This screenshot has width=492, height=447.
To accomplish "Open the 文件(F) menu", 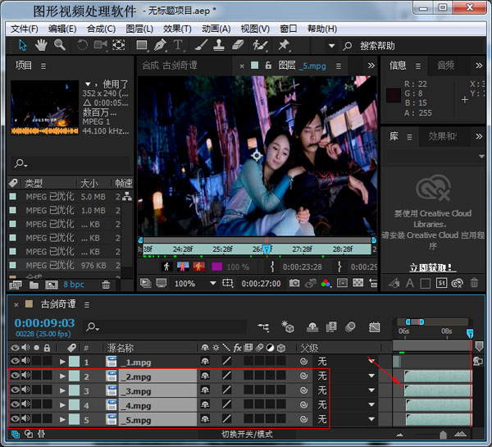I will [24, 29].
